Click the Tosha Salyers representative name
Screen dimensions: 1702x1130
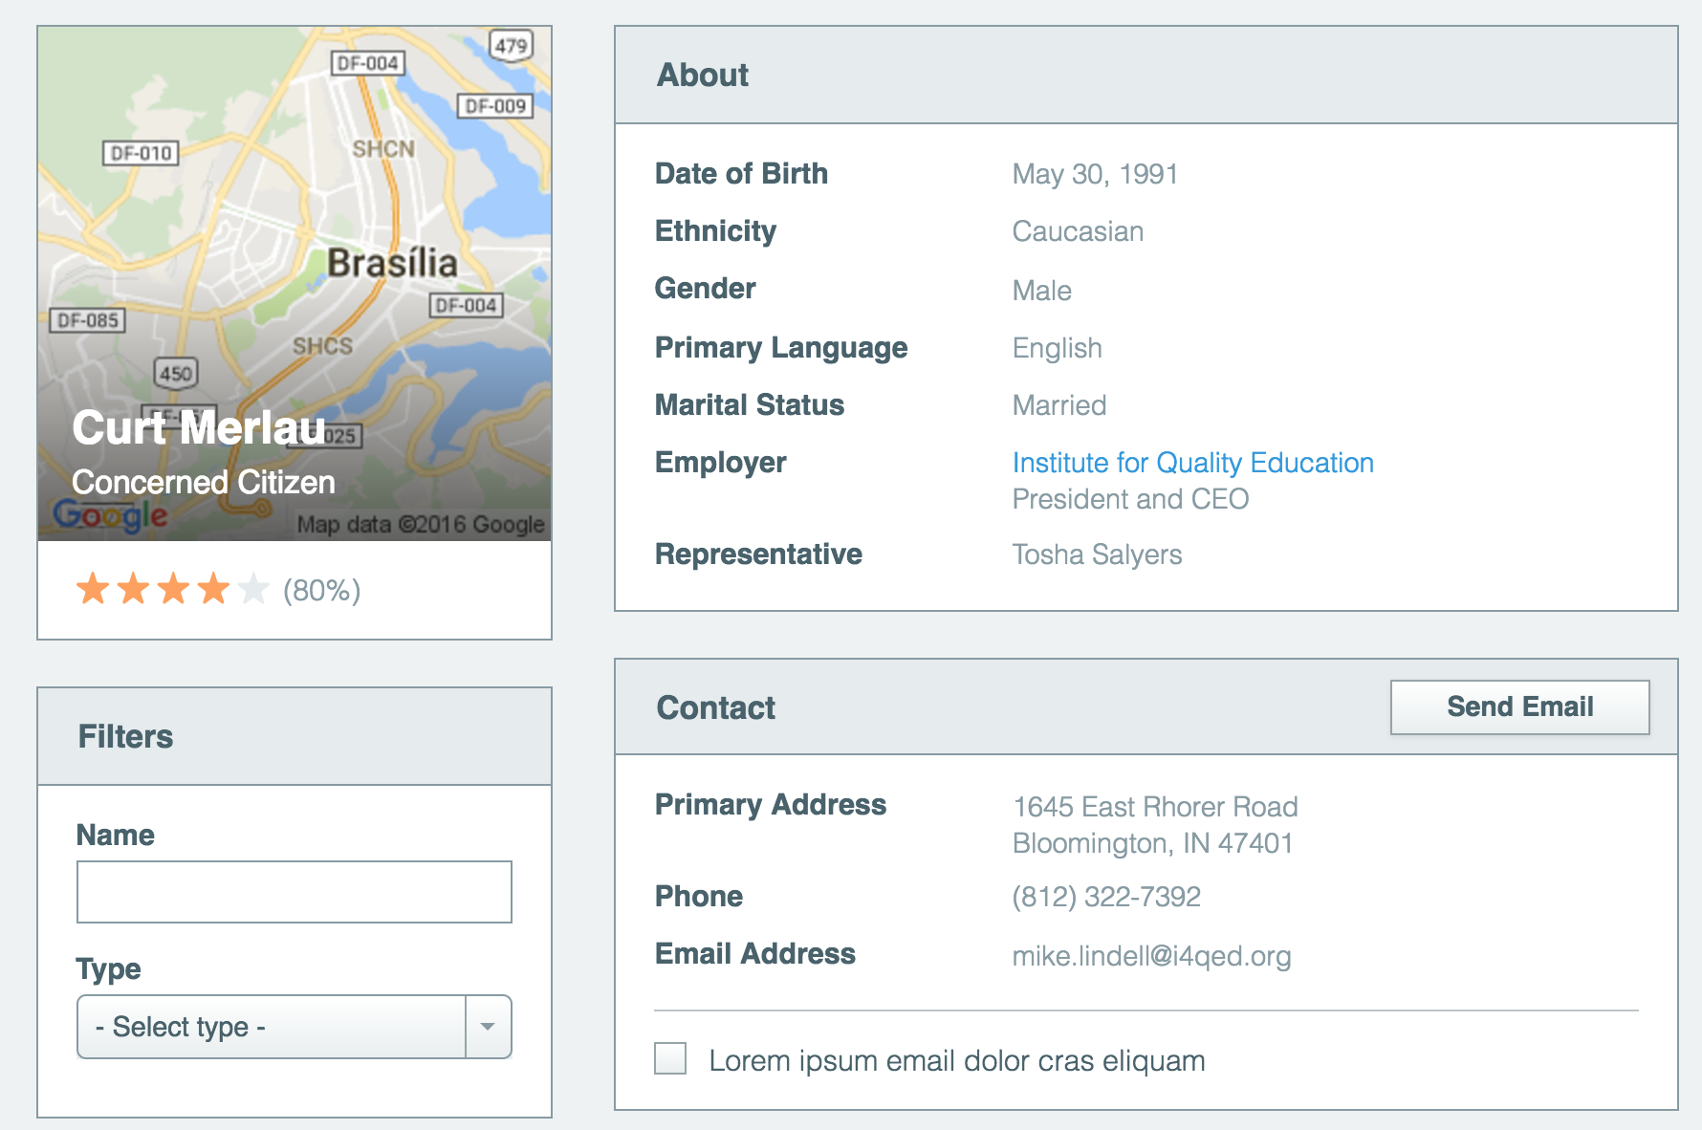click(1097, 554)
